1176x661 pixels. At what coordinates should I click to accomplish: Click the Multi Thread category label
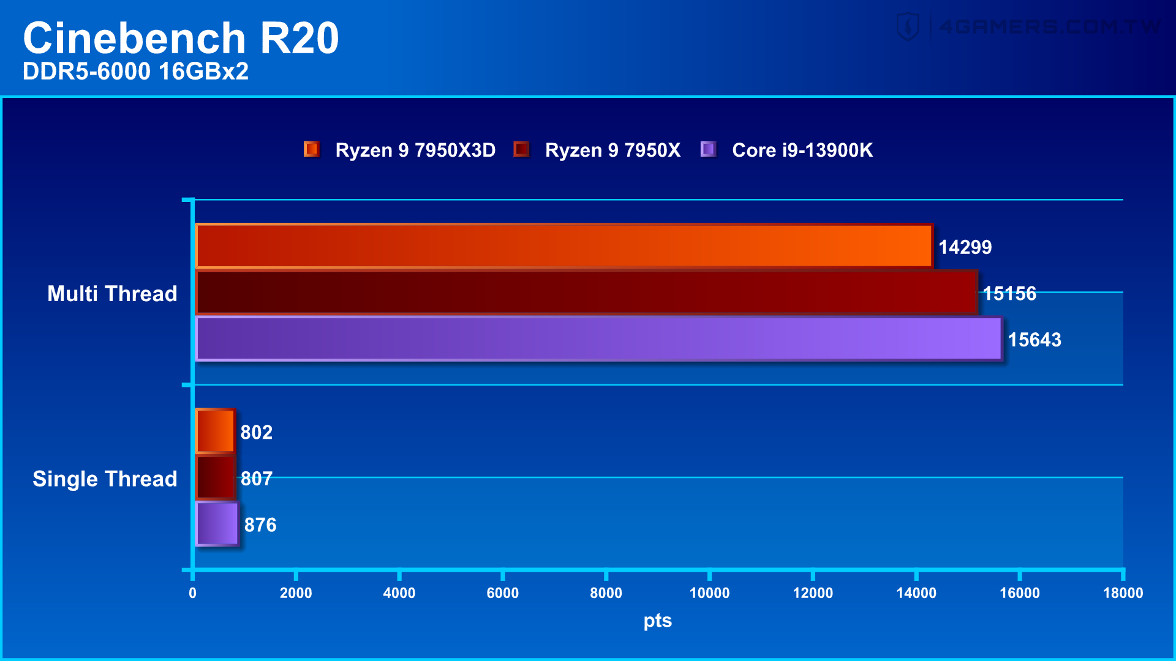(112, 294)
